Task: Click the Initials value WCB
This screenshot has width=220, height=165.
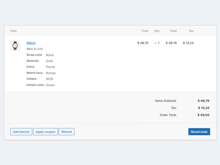Action: click(x=50, y=79)
